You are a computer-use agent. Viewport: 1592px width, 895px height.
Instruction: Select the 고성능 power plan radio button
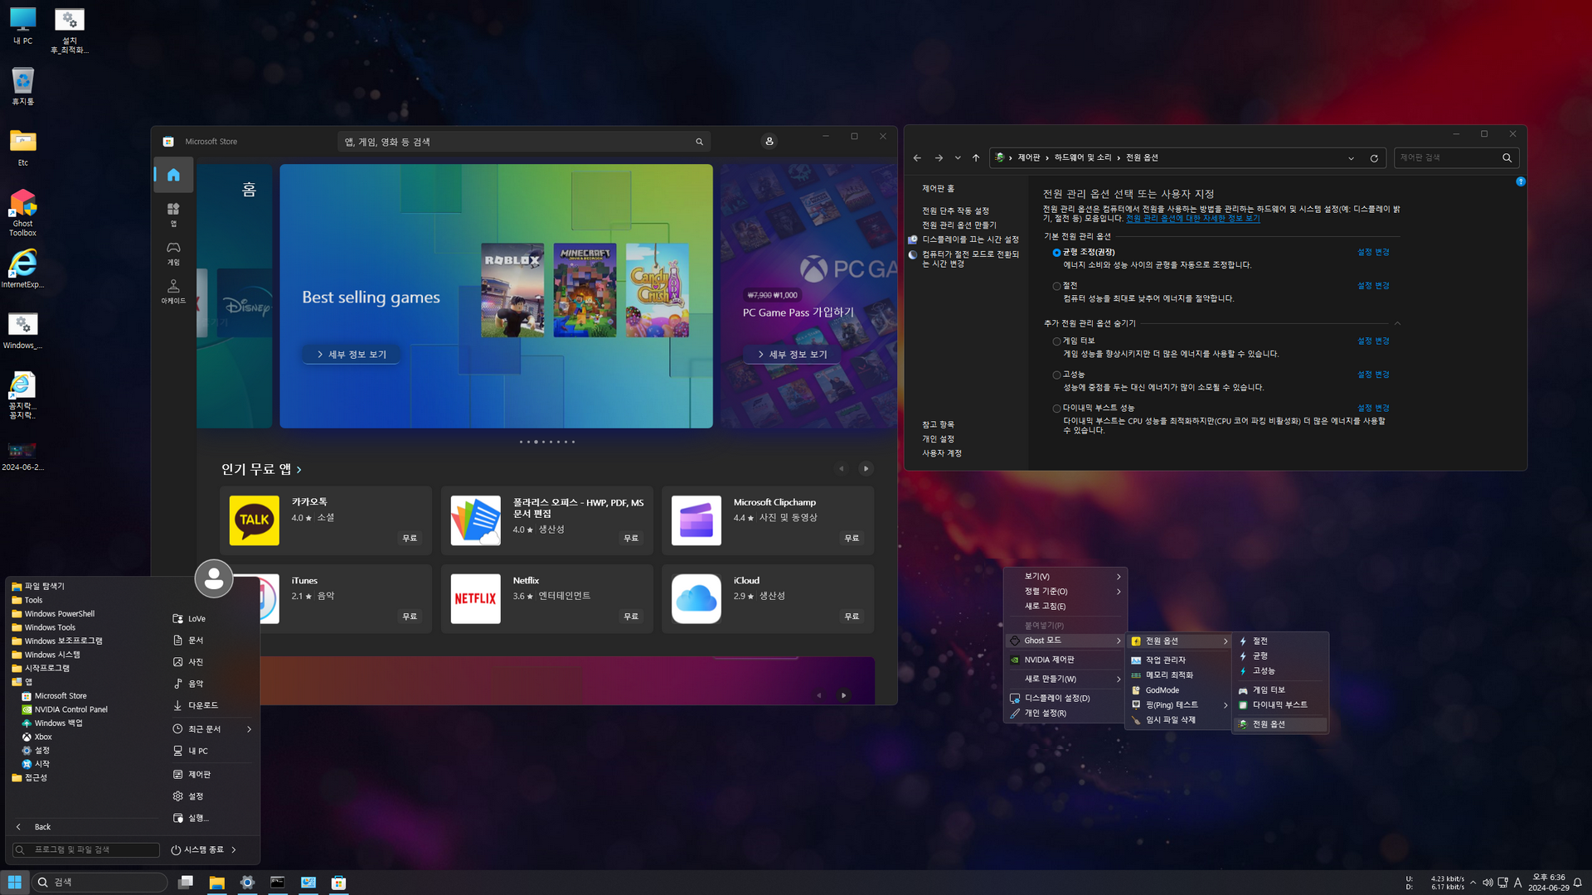point(1056,375)
